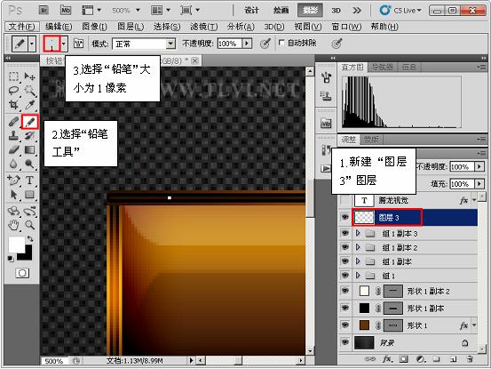Viewport: 491px width, 369px height.
Task: Set the foreground color swatch
Action: click(x=16, y=245)
